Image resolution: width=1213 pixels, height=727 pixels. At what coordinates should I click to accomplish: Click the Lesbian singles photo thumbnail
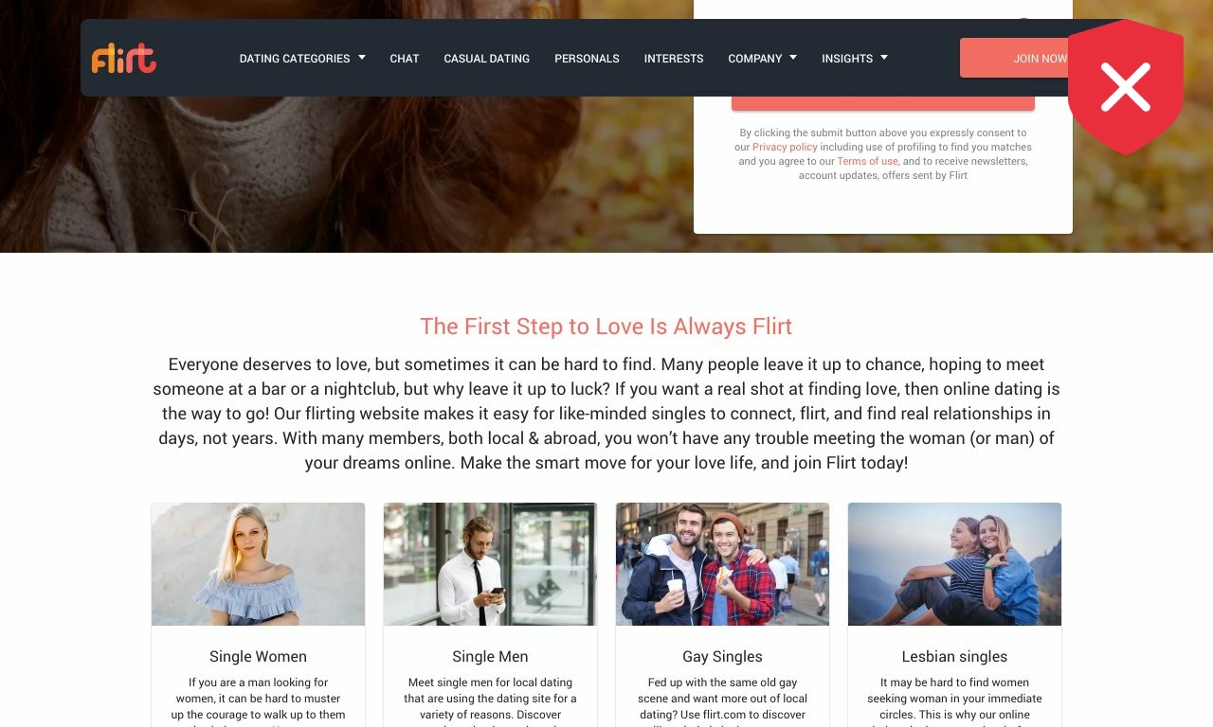954,564
